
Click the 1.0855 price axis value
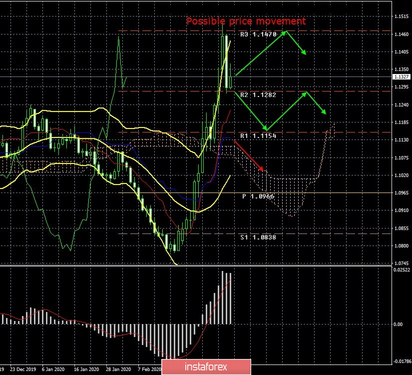pyautogui.click(x=402, y=228)
